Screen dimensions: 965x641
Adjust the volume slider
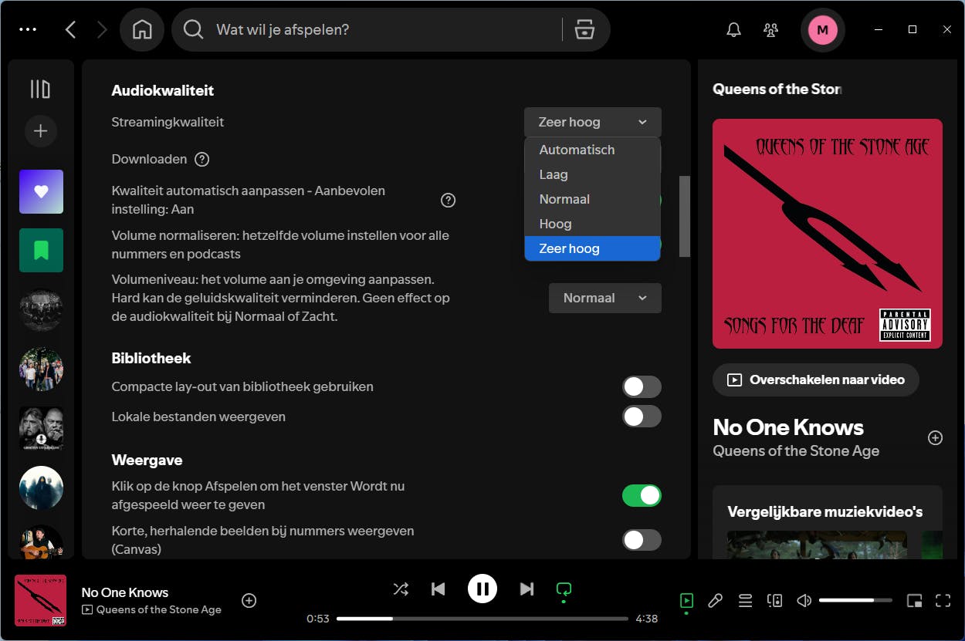click(857, 599)
